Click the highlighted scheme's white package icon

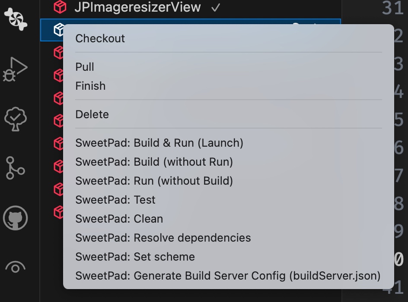(x=59, y=30)
